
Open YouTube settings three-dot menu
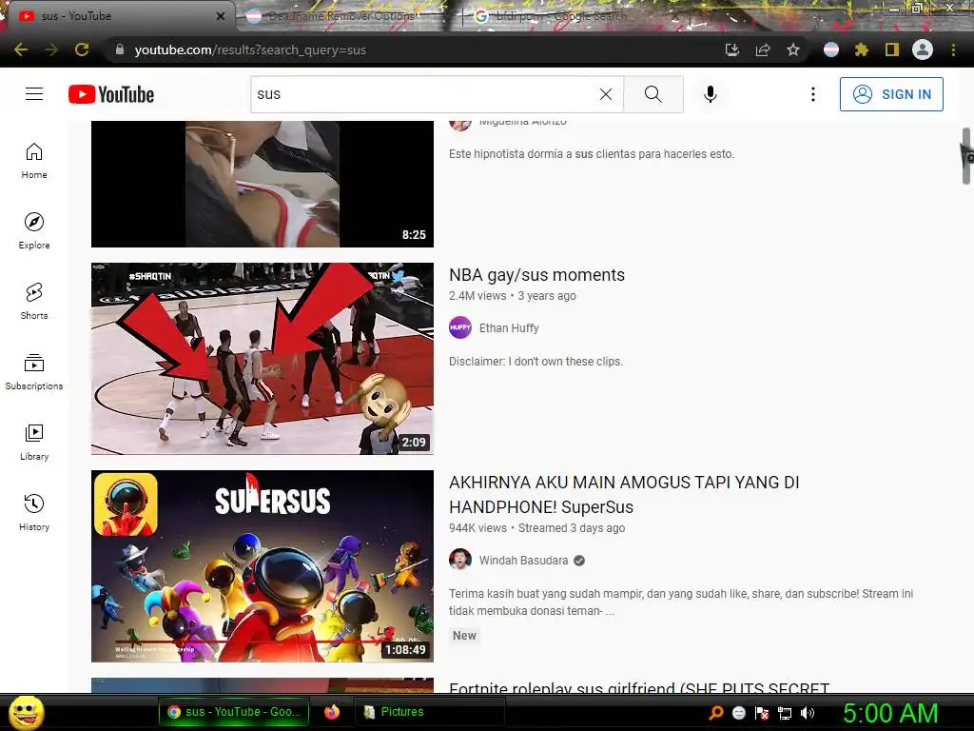(812, 94)
